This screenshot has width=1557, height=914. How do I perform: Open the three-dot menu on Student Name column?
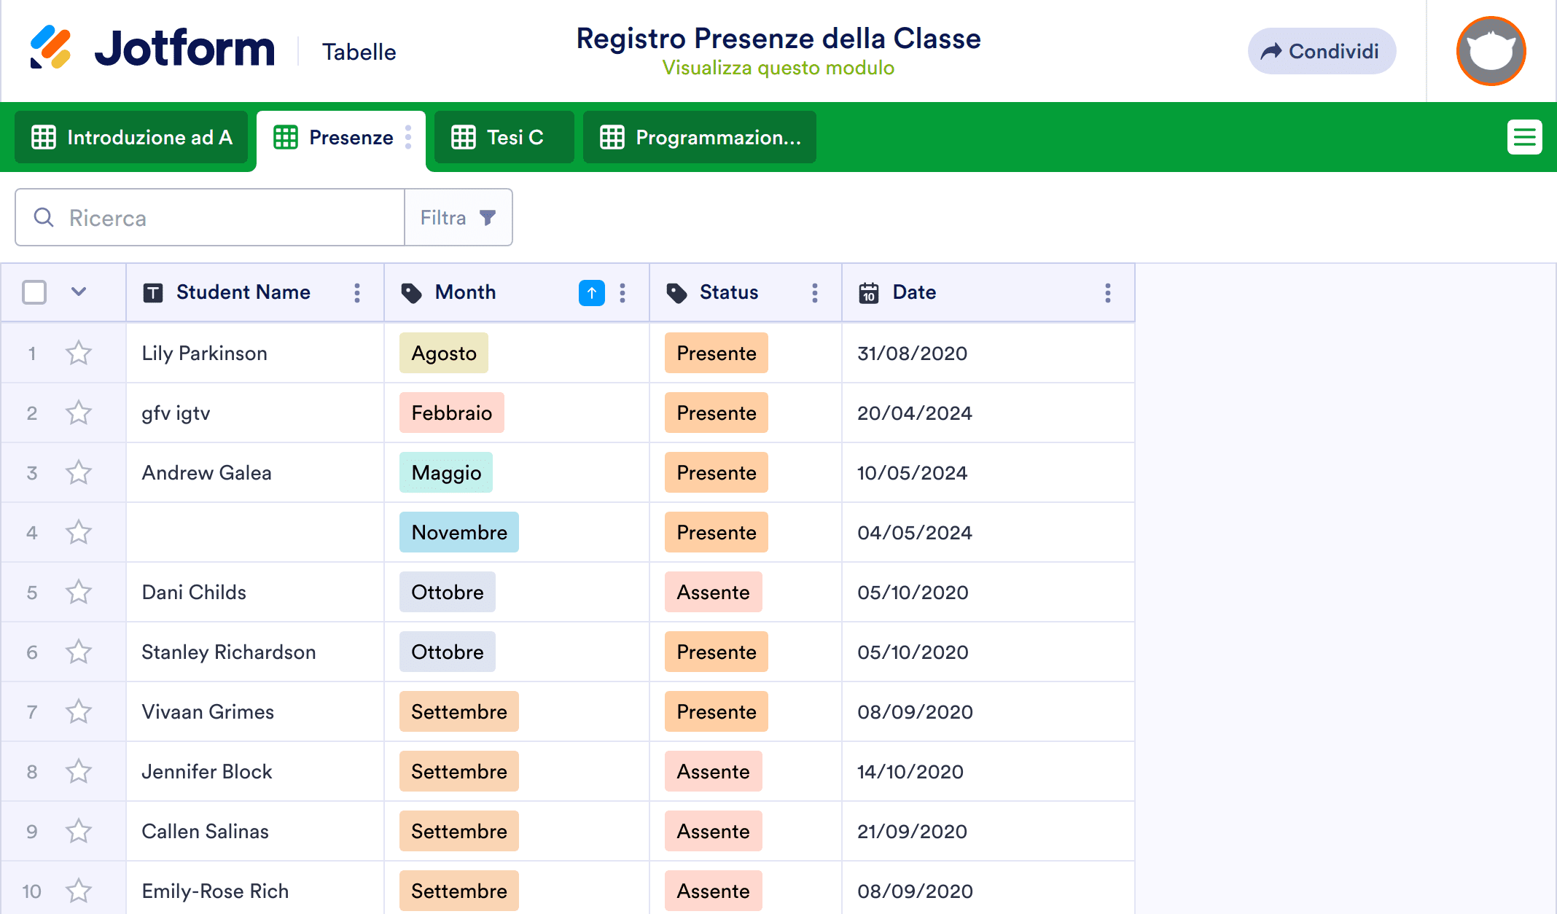click(356, 292)
